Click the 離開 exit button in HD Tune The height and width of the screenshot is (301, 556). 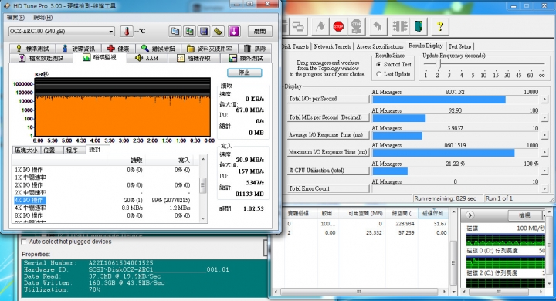coord(260,31)
